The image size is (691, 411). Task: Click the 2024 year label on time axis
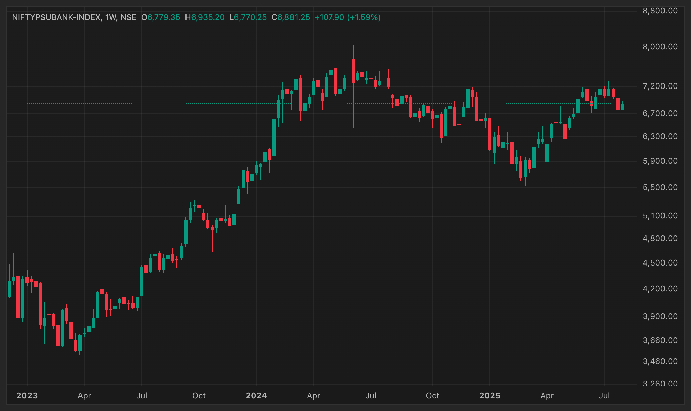[256, 396]
